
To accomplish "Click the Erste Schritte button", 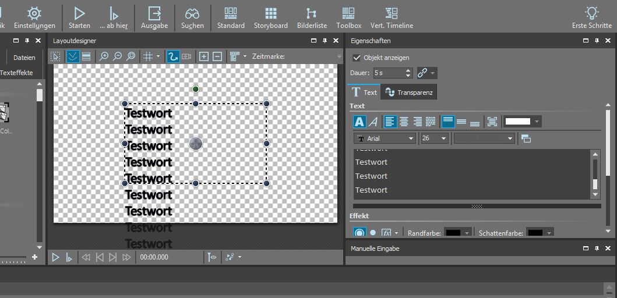I will pos(592,17).
